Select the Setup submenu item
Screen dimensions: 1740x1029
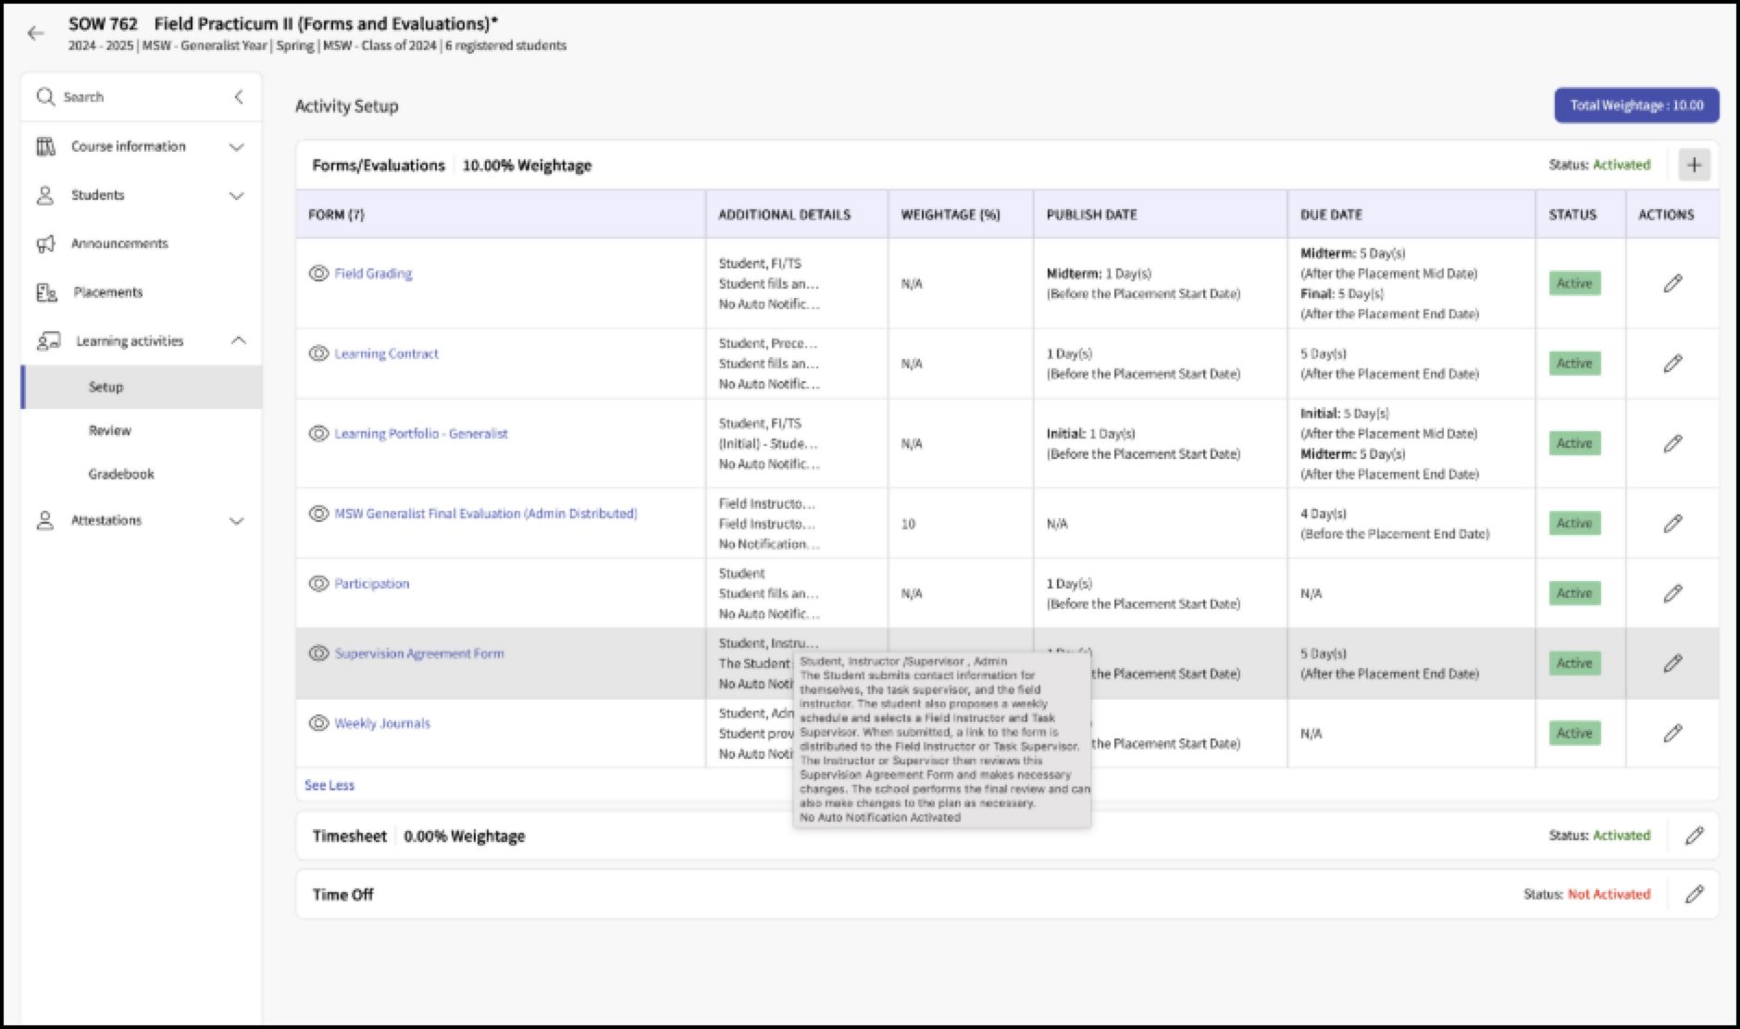(x=142, y=387)
